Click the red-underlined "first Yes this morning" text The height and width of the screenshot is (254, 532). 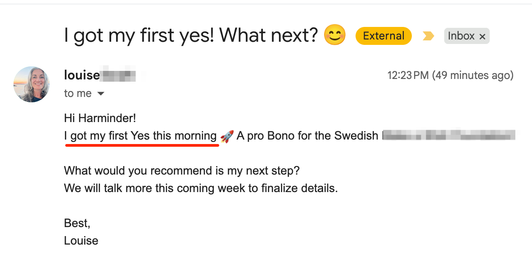162,136
